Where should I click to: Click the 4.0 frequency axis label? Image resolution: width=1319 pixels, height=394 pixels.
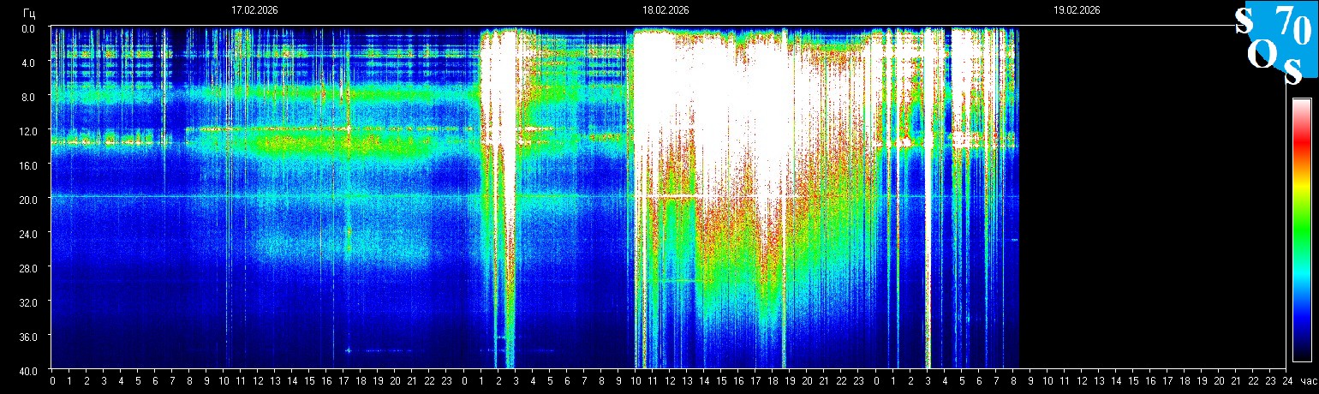pyautogui.click(x=29, y=62)
